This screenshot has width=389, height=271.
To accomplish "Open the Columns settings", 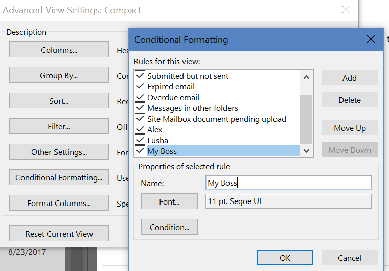I will pyautogui.click(x=59, y=50).
